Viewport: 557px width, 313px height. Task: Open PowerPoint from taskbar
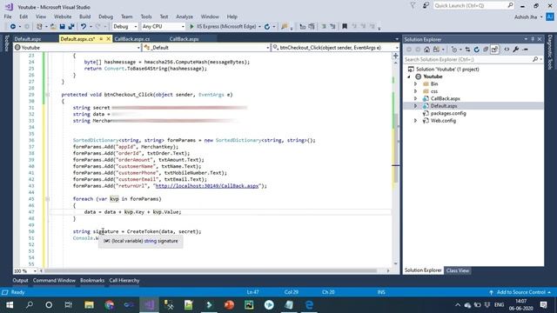[229, 305]
